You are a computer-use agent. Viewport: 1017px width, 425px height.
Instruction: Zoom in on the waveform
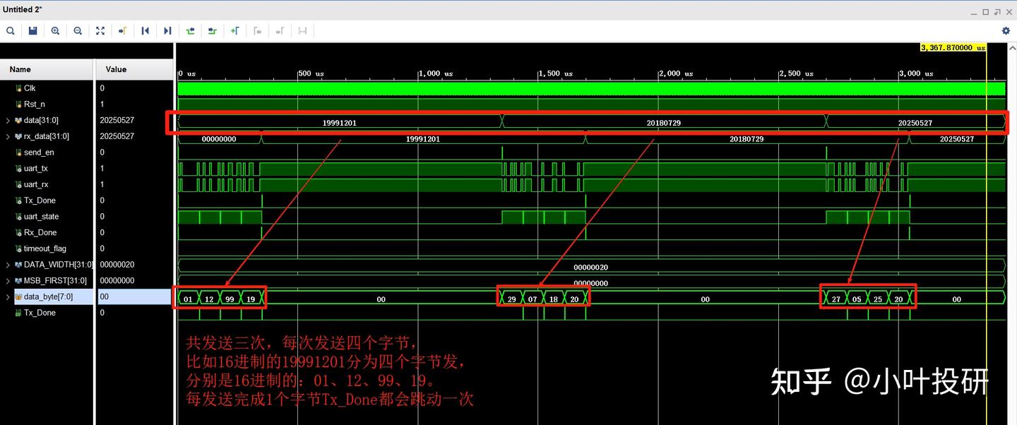point(55,30)
